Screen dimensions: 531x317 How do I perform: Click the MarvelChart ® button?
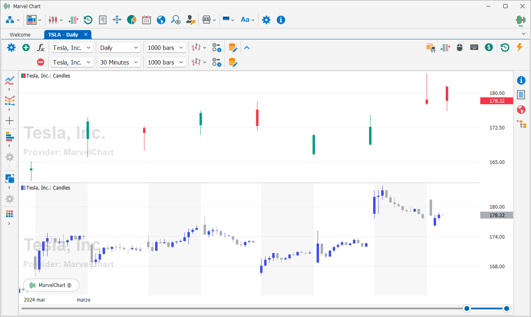(51, 285)
